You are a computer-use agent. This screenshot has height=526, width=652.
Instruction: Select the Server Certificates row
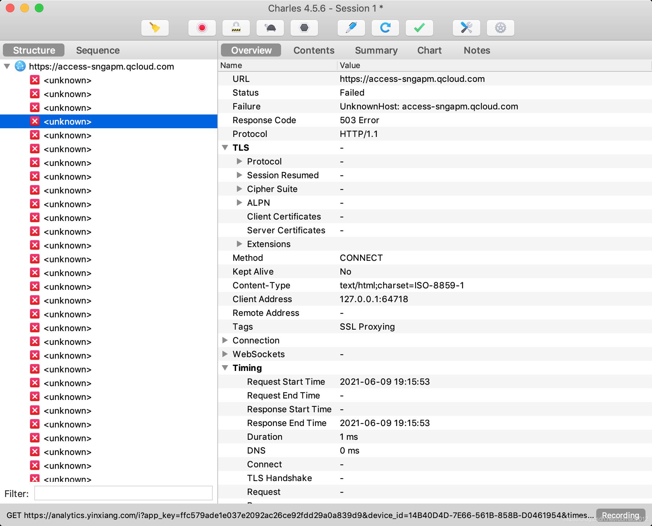[x=435, y=230]
